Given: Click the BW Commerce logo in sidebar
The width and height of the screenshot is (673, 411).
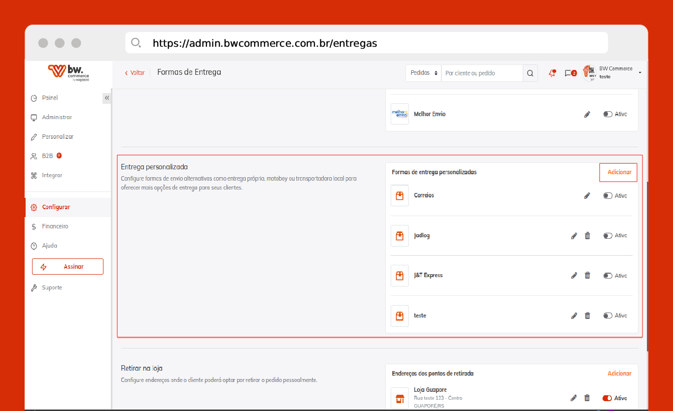Looking at the screenshot, I should [x=68, y=72].
